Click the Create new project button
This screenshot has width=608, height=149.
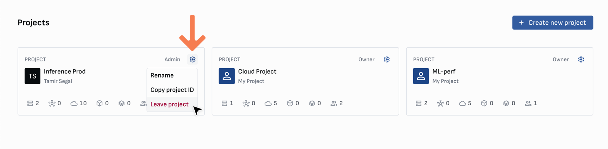[x=553, y=23]
